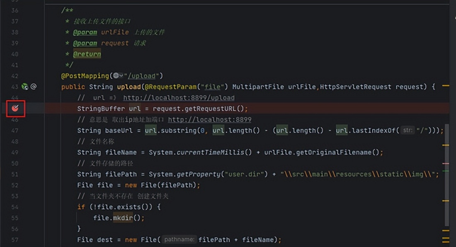Click the red verified breakpoint icon in the gutter
This screenshot has height=247, width=456.
point(15,109)
